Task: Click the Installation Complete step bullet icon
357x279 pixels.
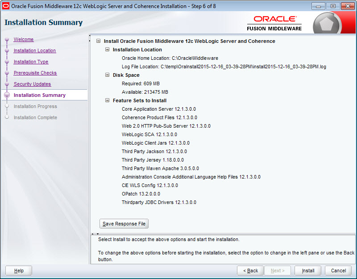Action: pos(7,117)
